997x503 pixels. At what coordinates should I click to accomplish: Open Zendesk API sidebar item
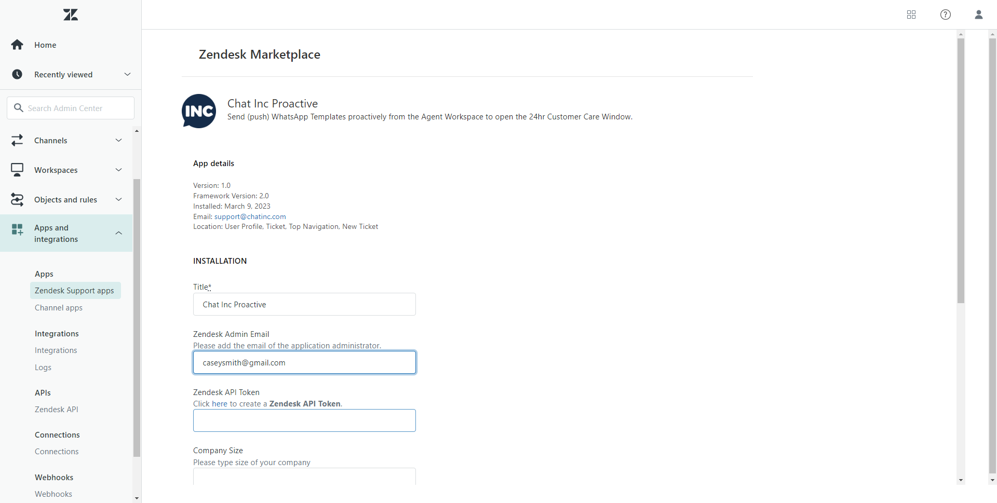(x=57, y=410)
